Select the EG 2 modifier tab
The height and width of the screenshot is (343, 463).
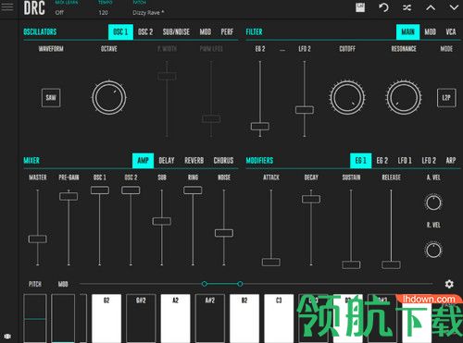[x=382, y=161]
